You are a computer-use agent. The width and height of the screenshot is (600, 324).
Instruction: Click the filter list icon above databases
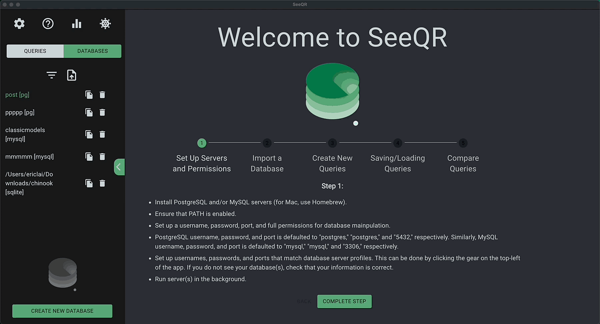tap(51, 75)
